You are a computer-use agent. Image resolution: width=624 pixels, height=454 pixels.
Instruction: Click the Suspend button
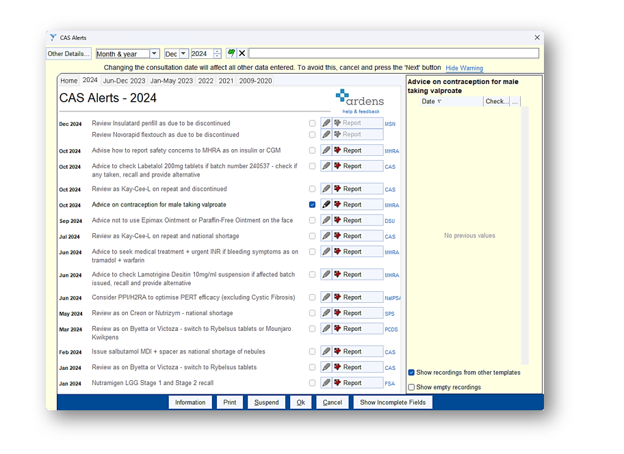(266, 402)
